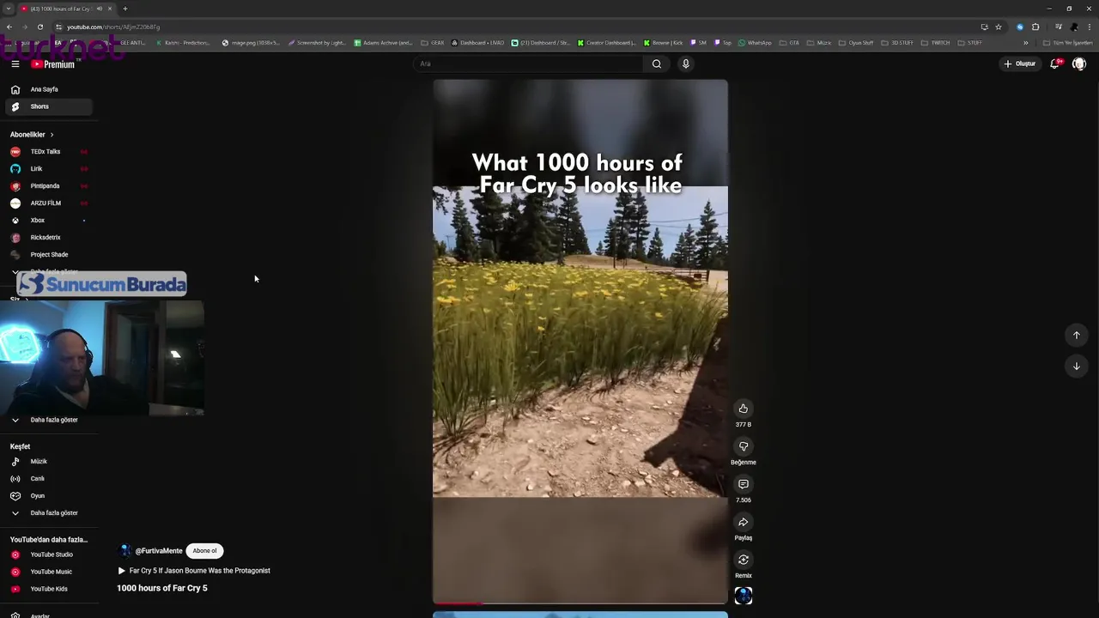The image size is (1099, 618).
Task: Subscribe with the 'Abone ol' button
Action: point(204,551)
